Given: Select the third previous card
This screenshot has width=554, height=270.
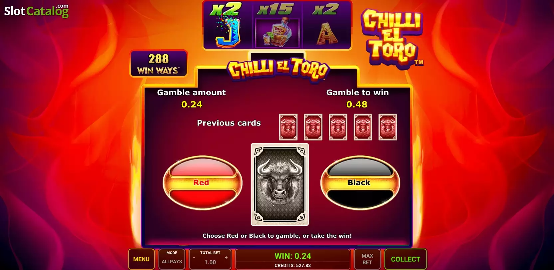Looking at the screenshot, I should tap(338, 127).
